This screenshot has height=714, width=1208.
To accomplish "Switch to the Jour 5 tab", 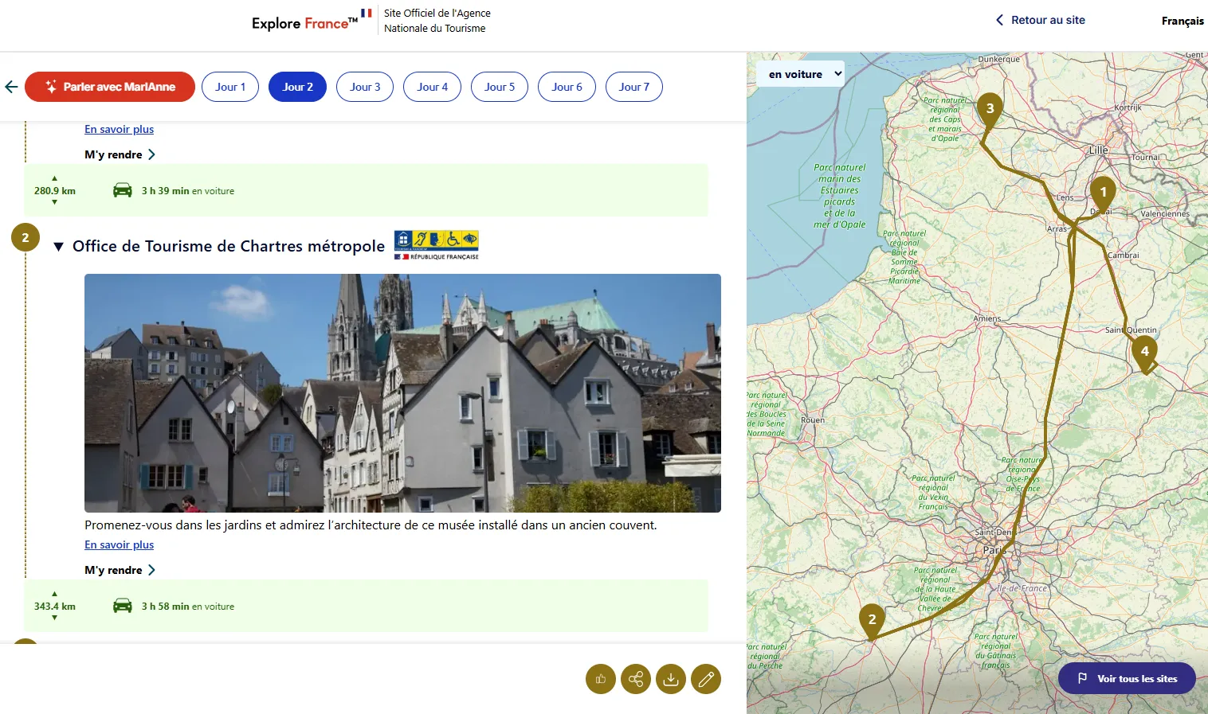I will (500, 87).
